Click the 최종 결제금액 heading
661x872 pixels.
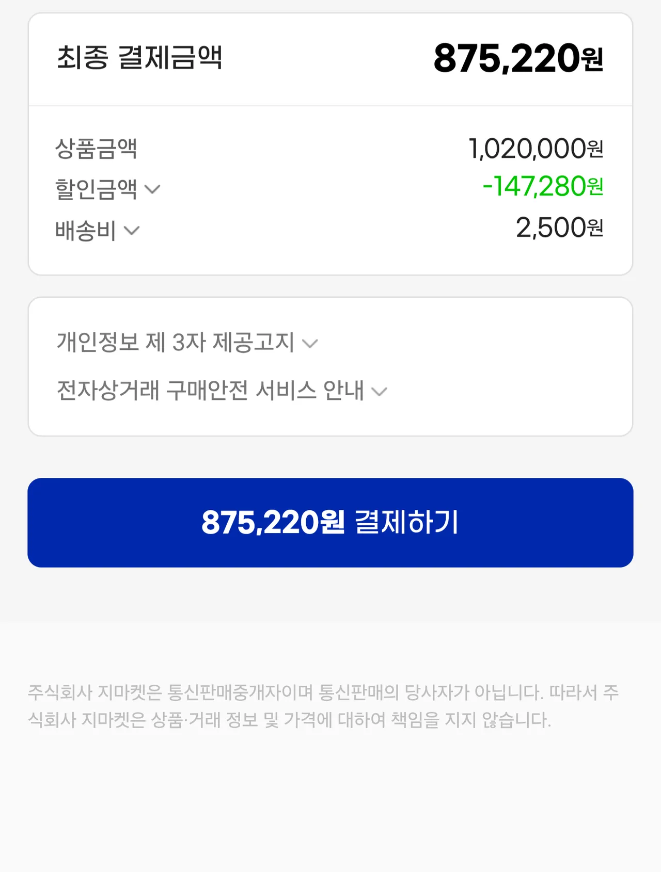139,57
